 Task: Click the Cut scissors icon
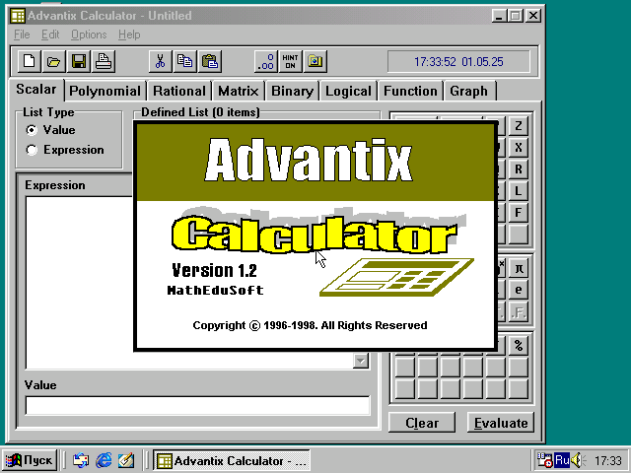(x=160, y=61)
